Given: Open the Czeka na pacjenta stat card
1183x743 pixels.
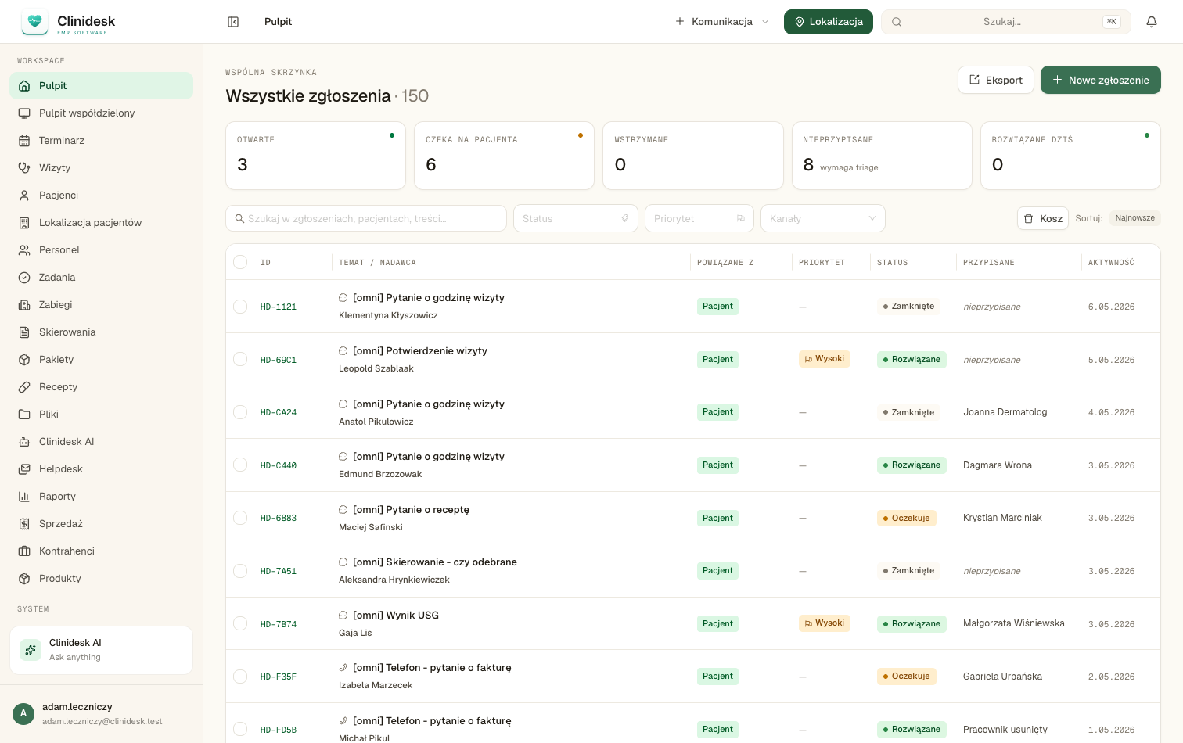Looking at the screenshot, I should [504, 156].
